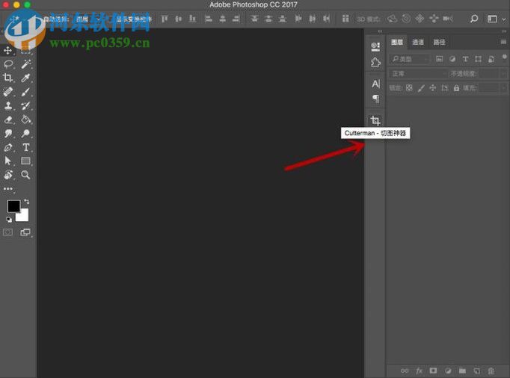Select the Healing Brush tool
The image size is (510, 378).
[x=8, y=92]
